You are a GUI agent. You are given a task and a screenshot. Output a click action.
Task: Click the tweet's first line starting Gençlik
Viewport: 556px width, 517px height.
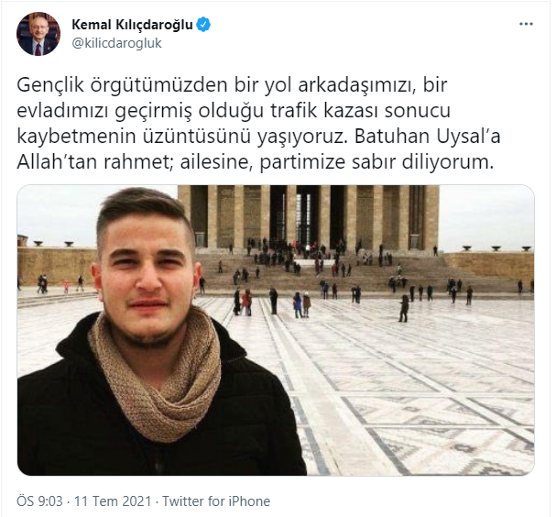click(x=232, y=85)
